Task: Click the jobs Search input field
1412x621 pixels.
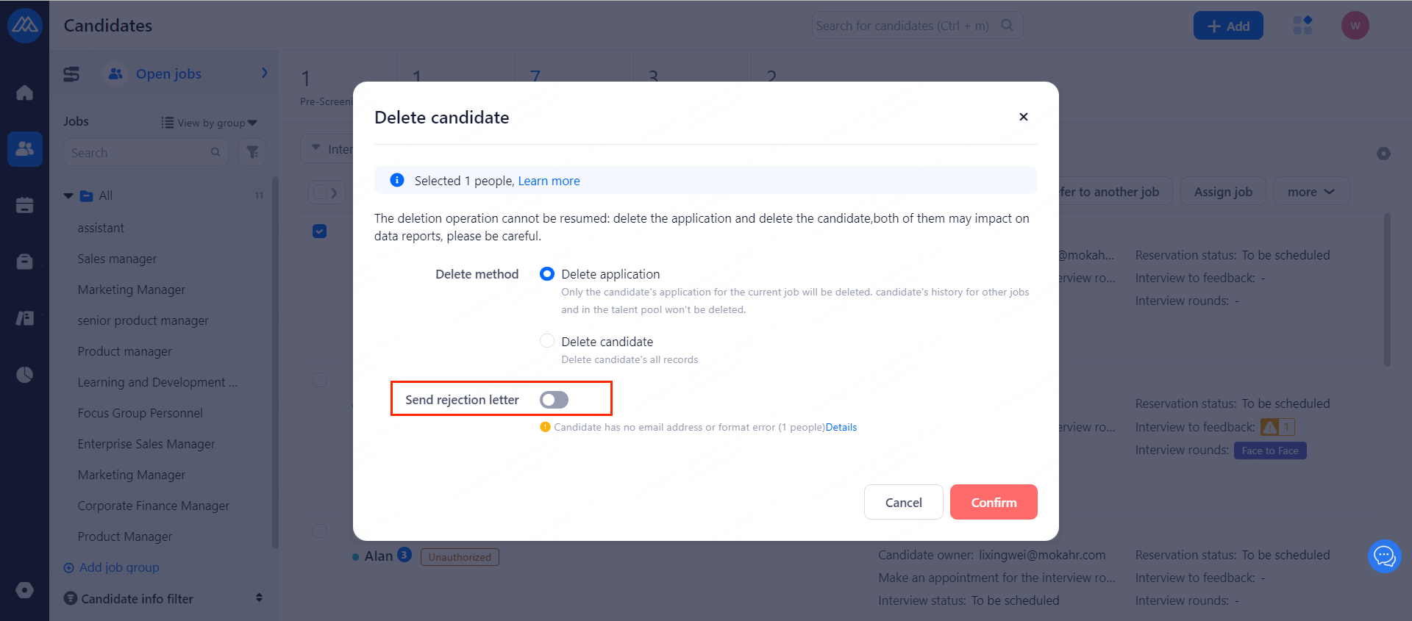Action: click(x=138, y=153)
